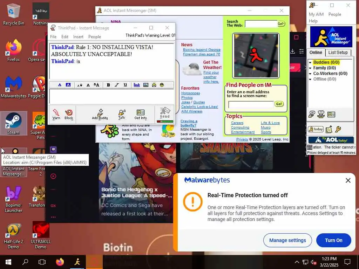359x269 pixels.
Task: Decrease font size in IM toolbar
Action: (x=80, y=85)
